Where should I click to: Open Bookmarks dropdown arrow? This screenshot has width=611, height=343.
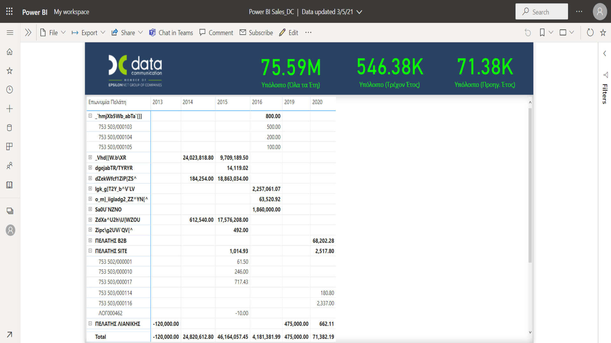coord(551,32)
